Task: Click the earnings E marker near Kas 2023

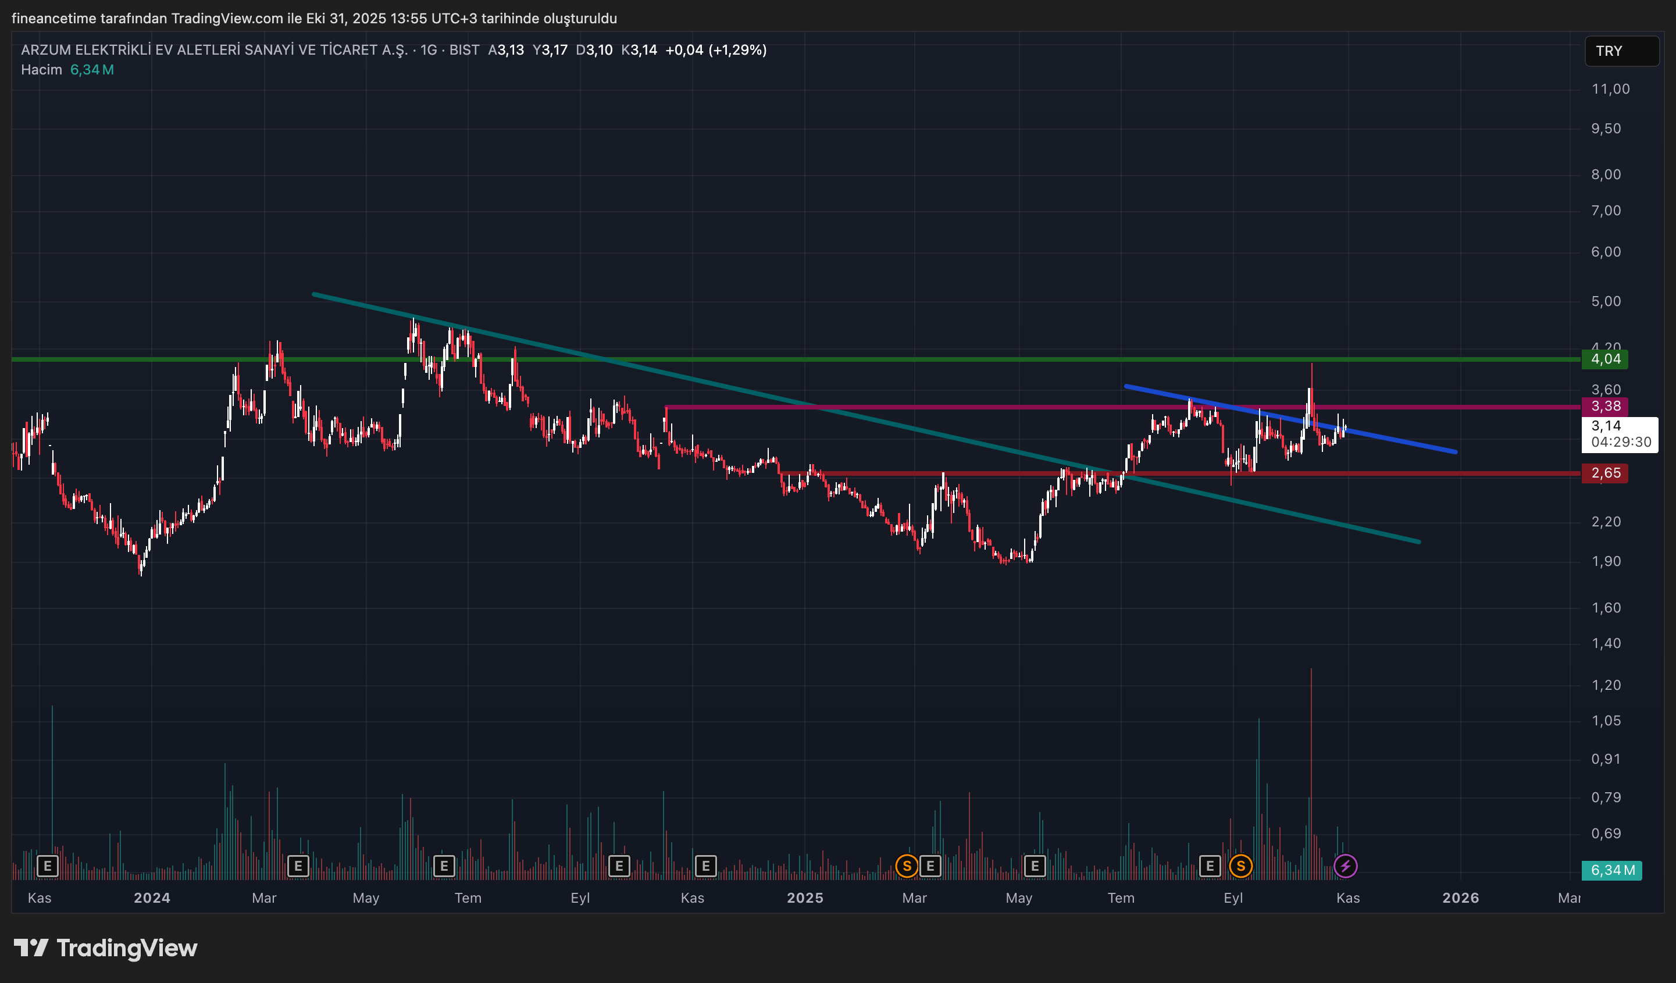Action: [47, 866]
